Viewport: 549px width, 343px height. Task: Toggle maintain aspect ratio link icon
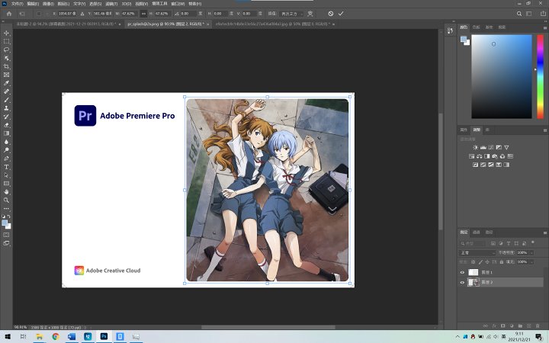point(143,14)
